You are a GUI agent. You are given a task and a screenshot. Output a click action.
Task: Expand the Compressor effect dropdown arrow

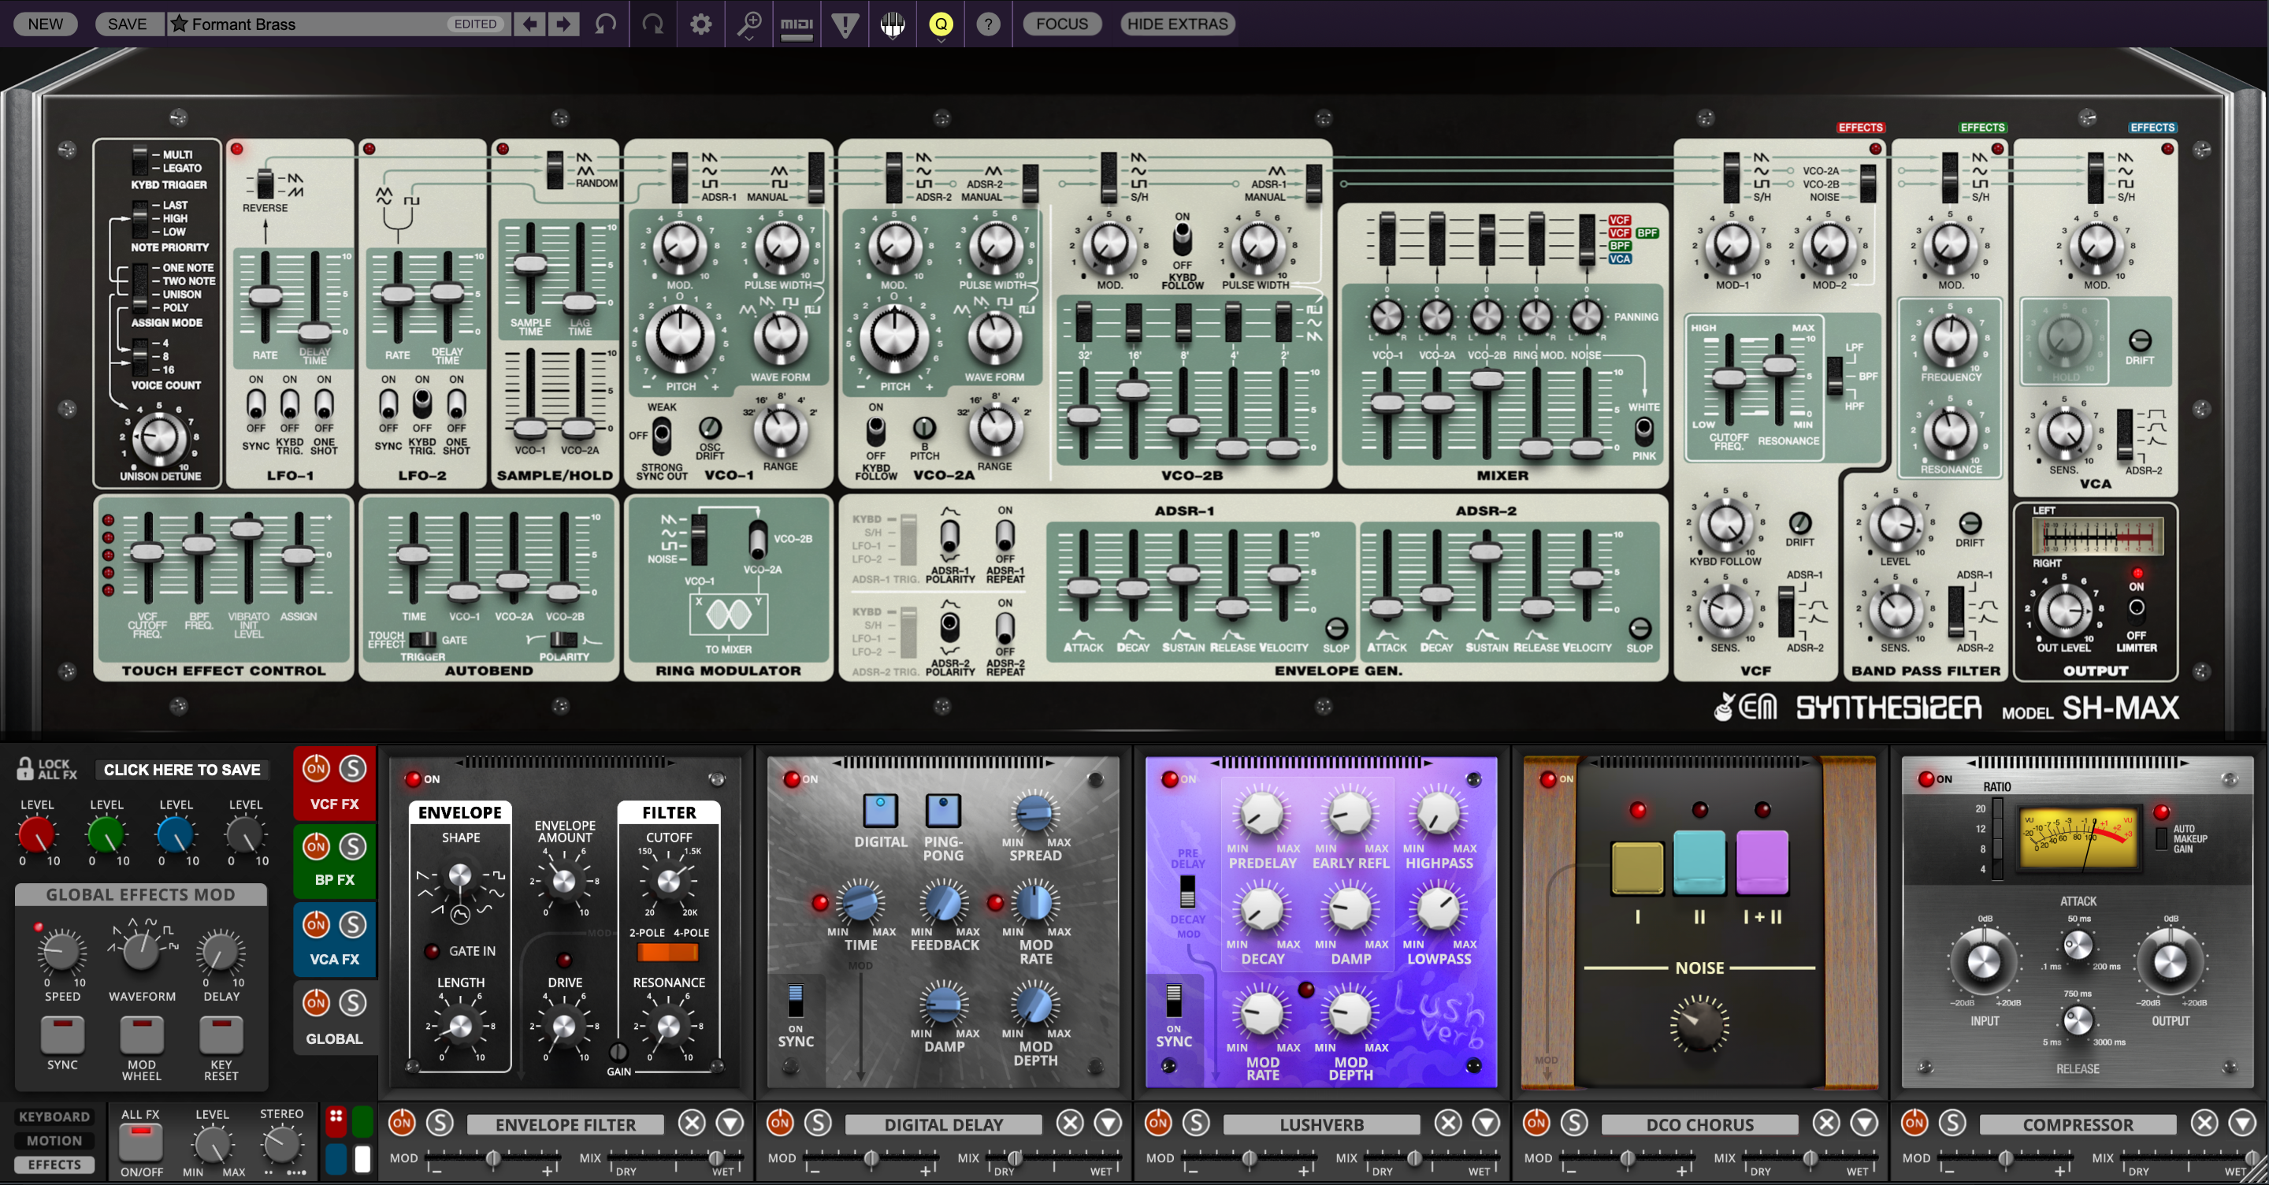click(2241, 1123)
